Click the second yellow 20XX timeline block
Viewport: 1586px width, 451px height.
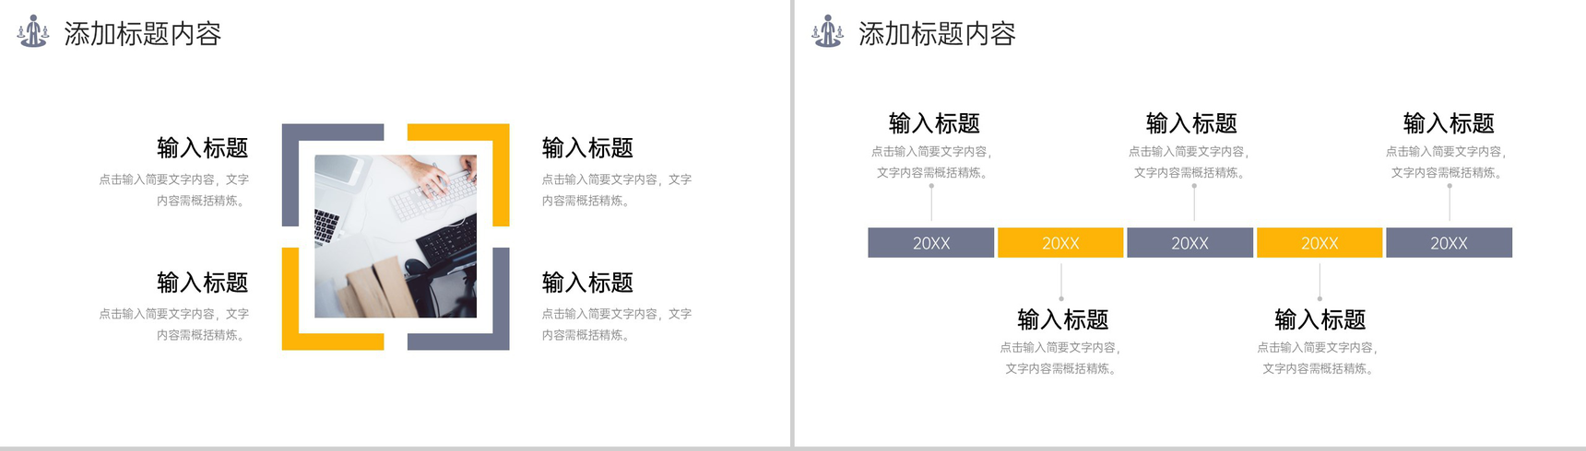(x=1320, y=243)
